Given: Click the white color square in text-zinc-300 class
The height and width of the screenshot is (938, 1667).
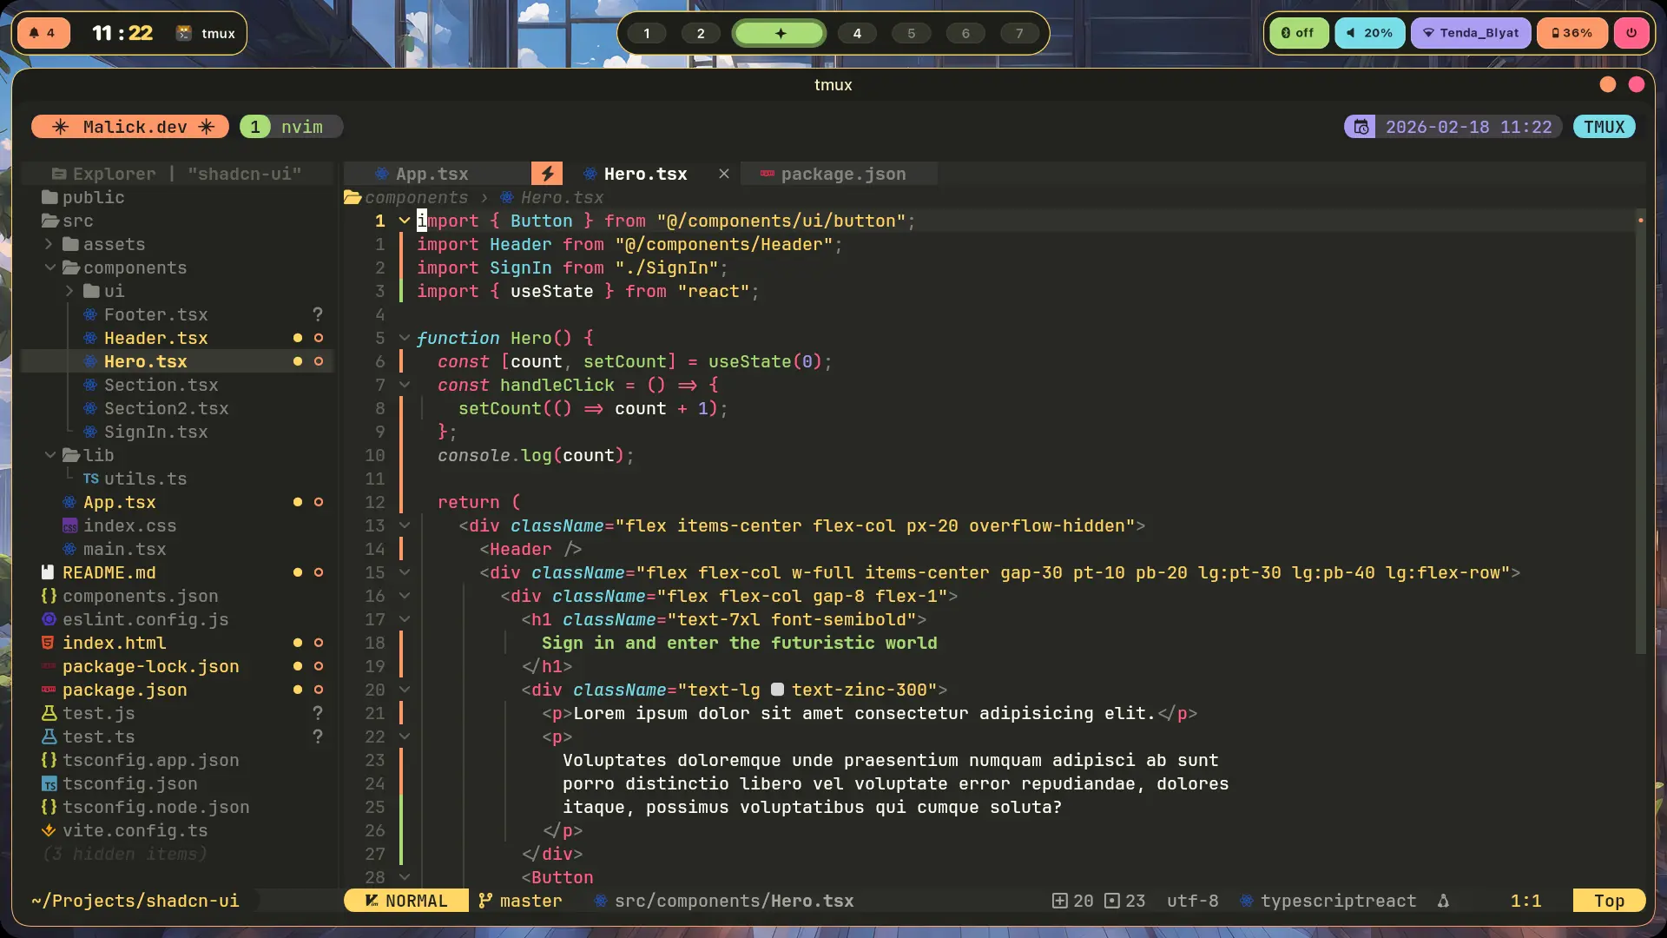Looking at the screenshot, I should tap(777, 690).
